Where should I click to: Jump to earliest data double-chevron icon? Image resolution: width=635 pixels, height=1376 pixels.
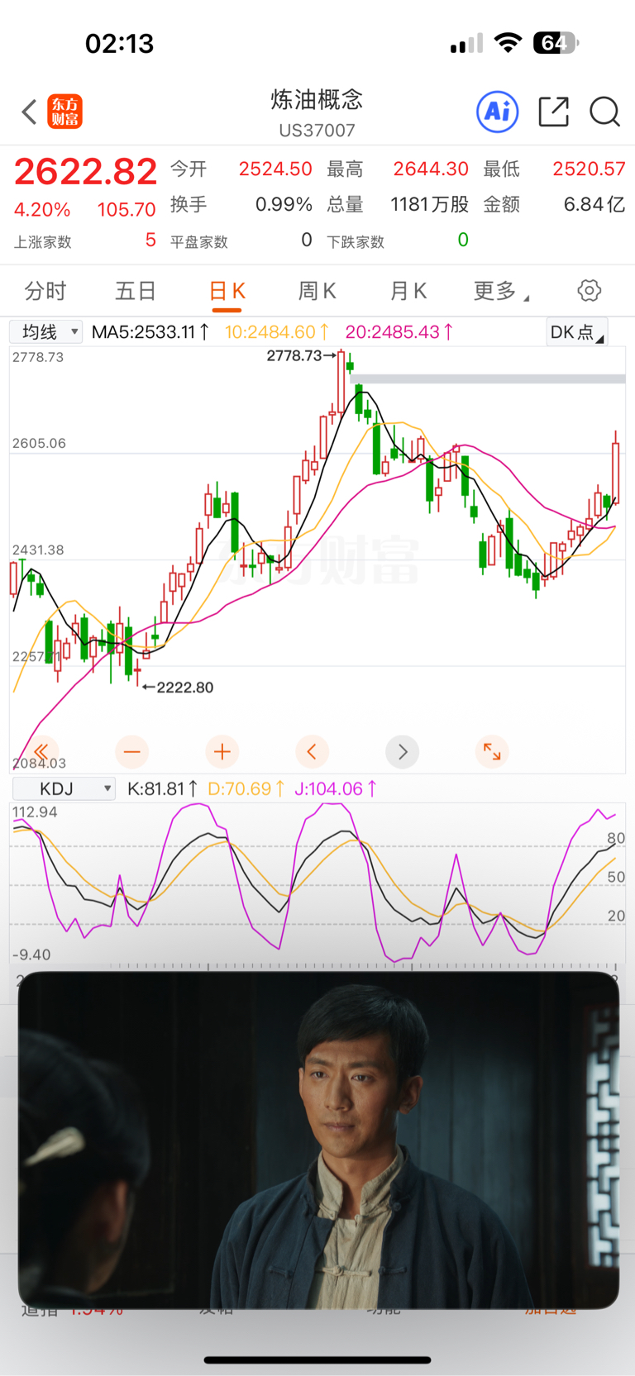pyautogui.click(x=41, y=751)
